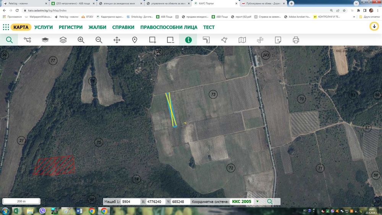
Task: Open the СПРАВКИ menu
Action: coord(123,27)
